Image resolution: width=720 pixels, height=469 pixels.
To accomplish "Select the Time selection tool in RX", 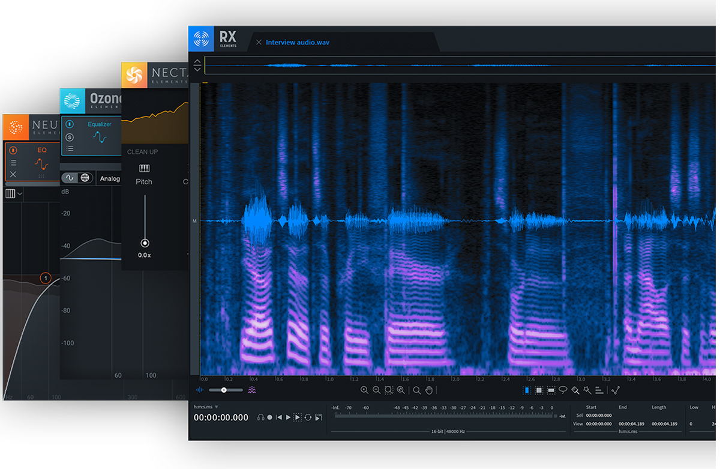I will [x=527, y=390].
